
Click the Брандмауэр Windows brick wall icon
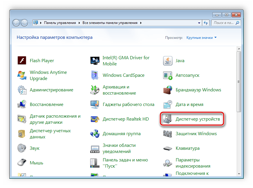click(168, 90)
